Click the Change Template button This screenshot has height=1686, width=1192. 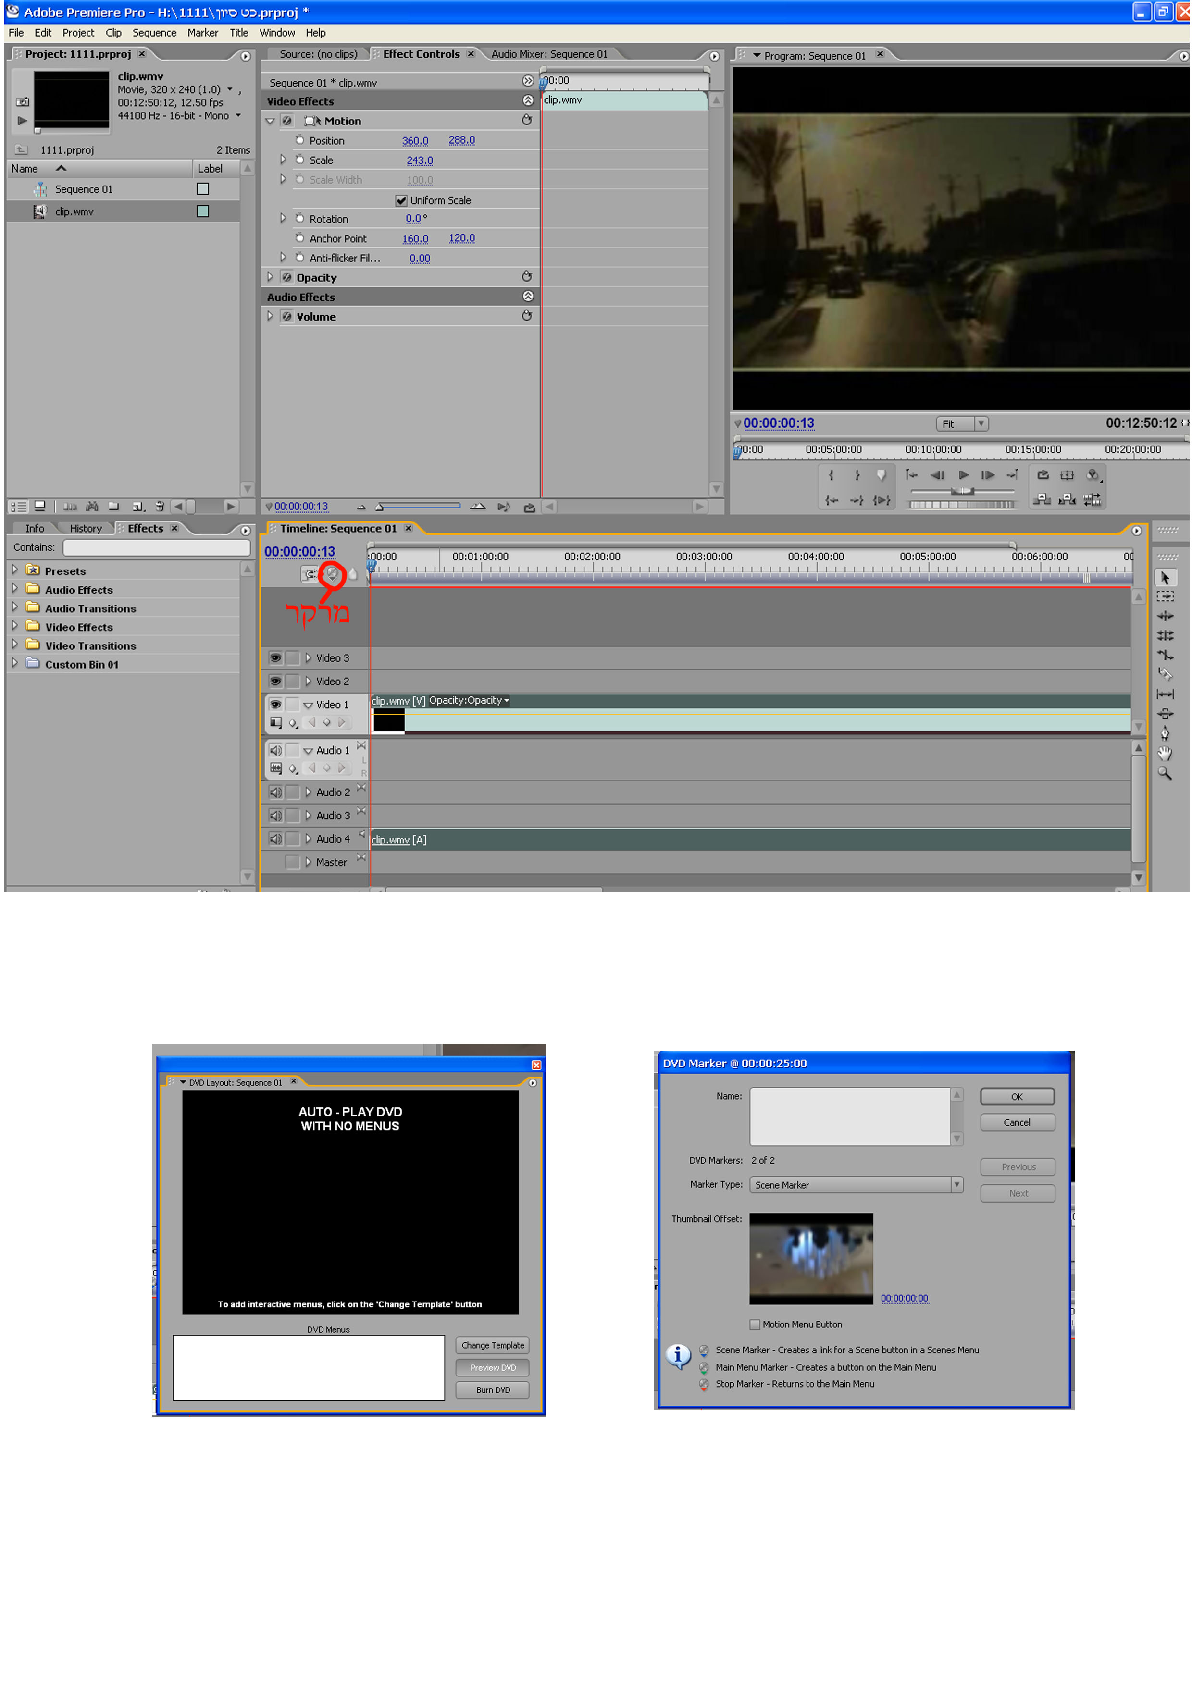(492, 1345)
